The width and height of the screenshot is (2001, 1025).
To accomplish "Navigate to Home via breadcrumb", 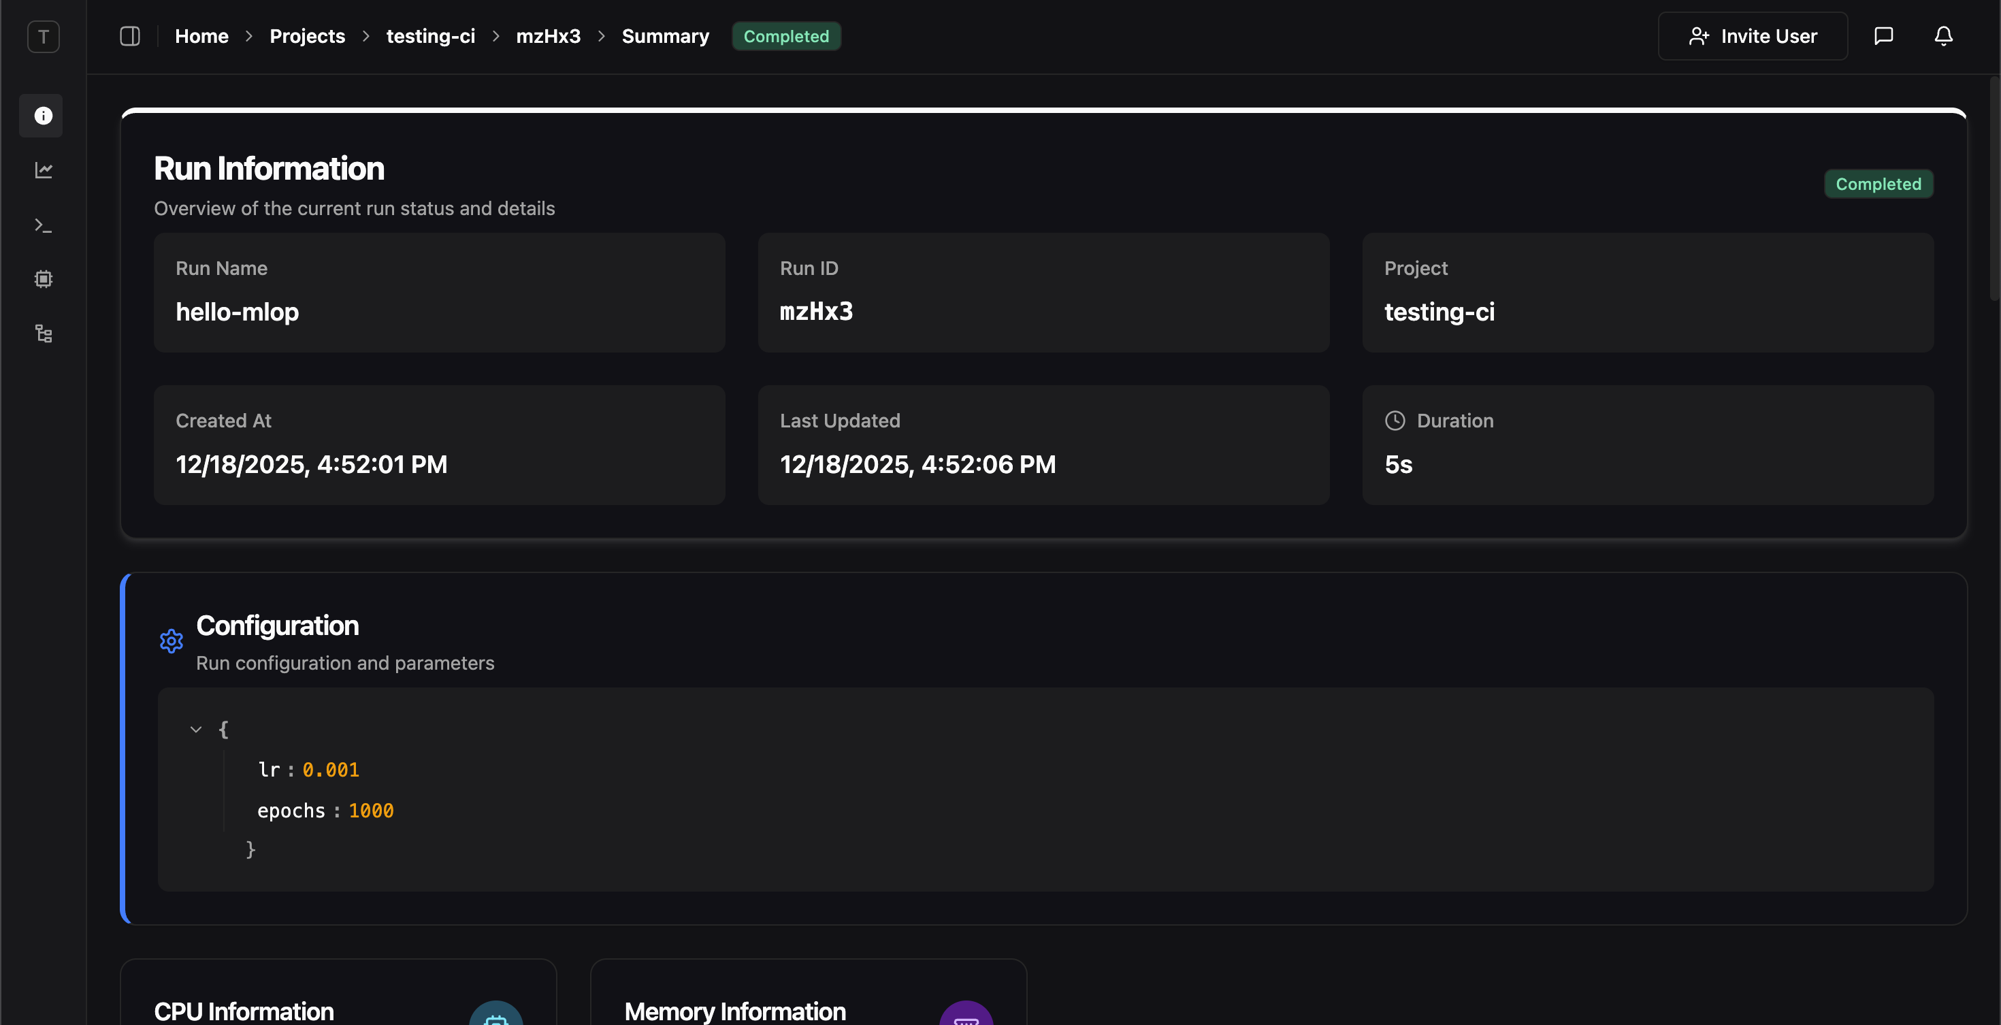I will click(x=201, y=35).
